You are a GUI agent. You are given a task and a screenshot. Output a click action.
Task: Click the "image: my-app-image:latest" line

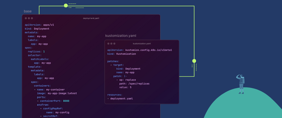coord(57,93)
